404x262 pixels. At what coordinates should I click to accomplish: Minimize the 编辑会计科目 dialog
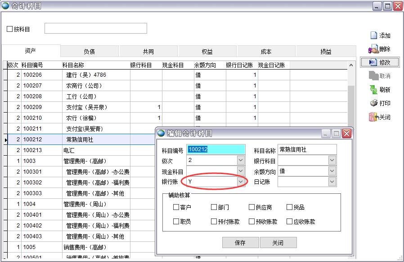click(326, 134)
